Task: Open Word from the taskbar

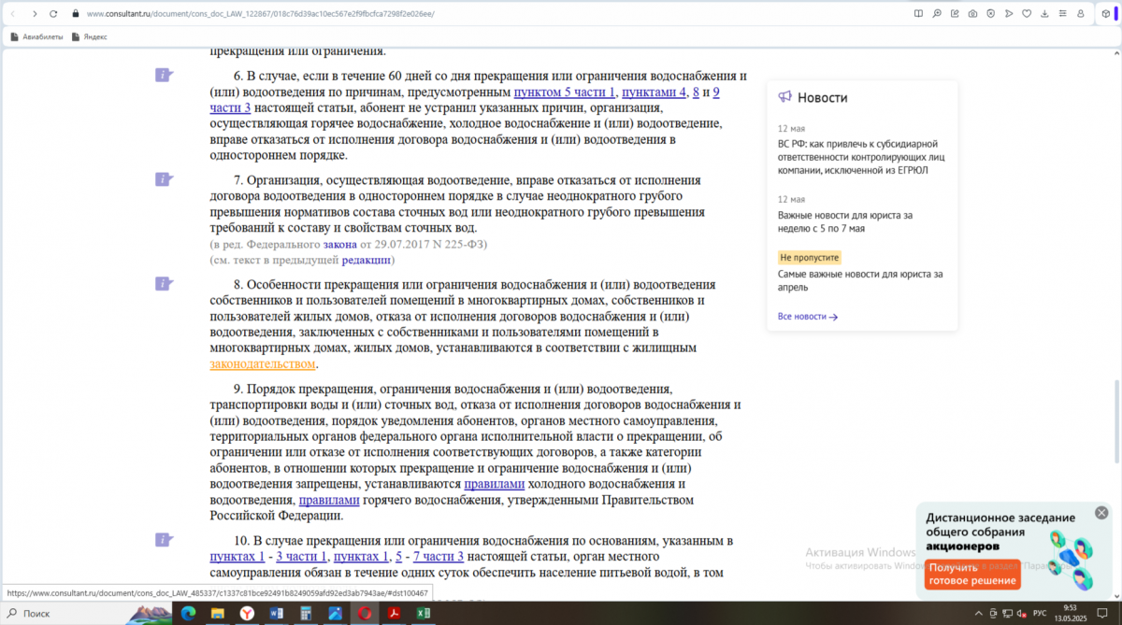Action: [x=276, y=613]
